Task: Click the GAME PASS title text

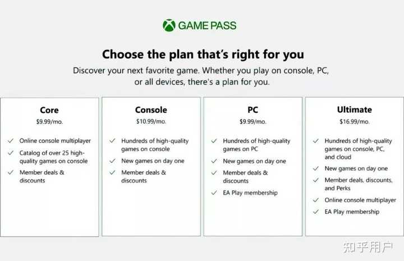Action: coord(207,25)
